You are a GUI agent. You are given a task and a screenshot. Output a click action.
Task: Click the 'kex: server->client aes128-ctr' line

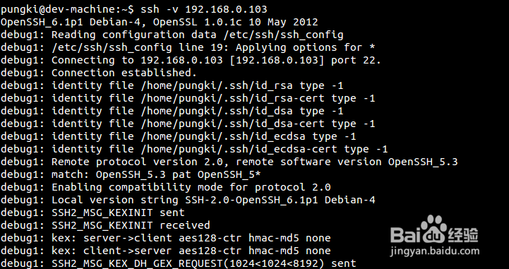point(166,238)
